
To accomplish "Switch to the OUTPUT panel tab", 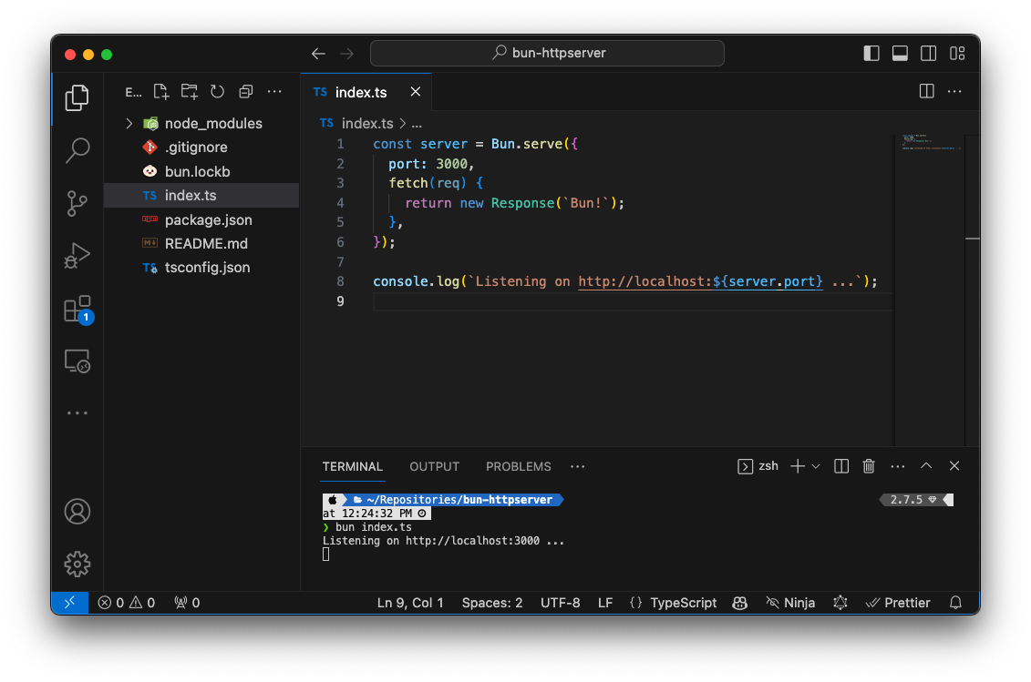I will tap(435, 466).
